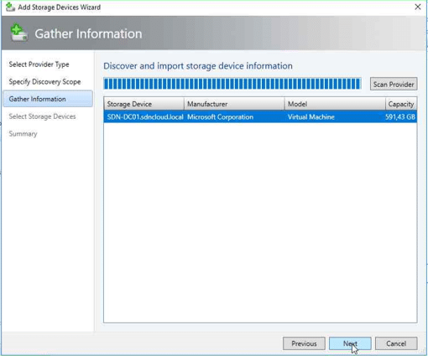Click the Virtual Machine model cell
Image resolution: width=428 pixels, height=356 pixels.
point(311,116)
